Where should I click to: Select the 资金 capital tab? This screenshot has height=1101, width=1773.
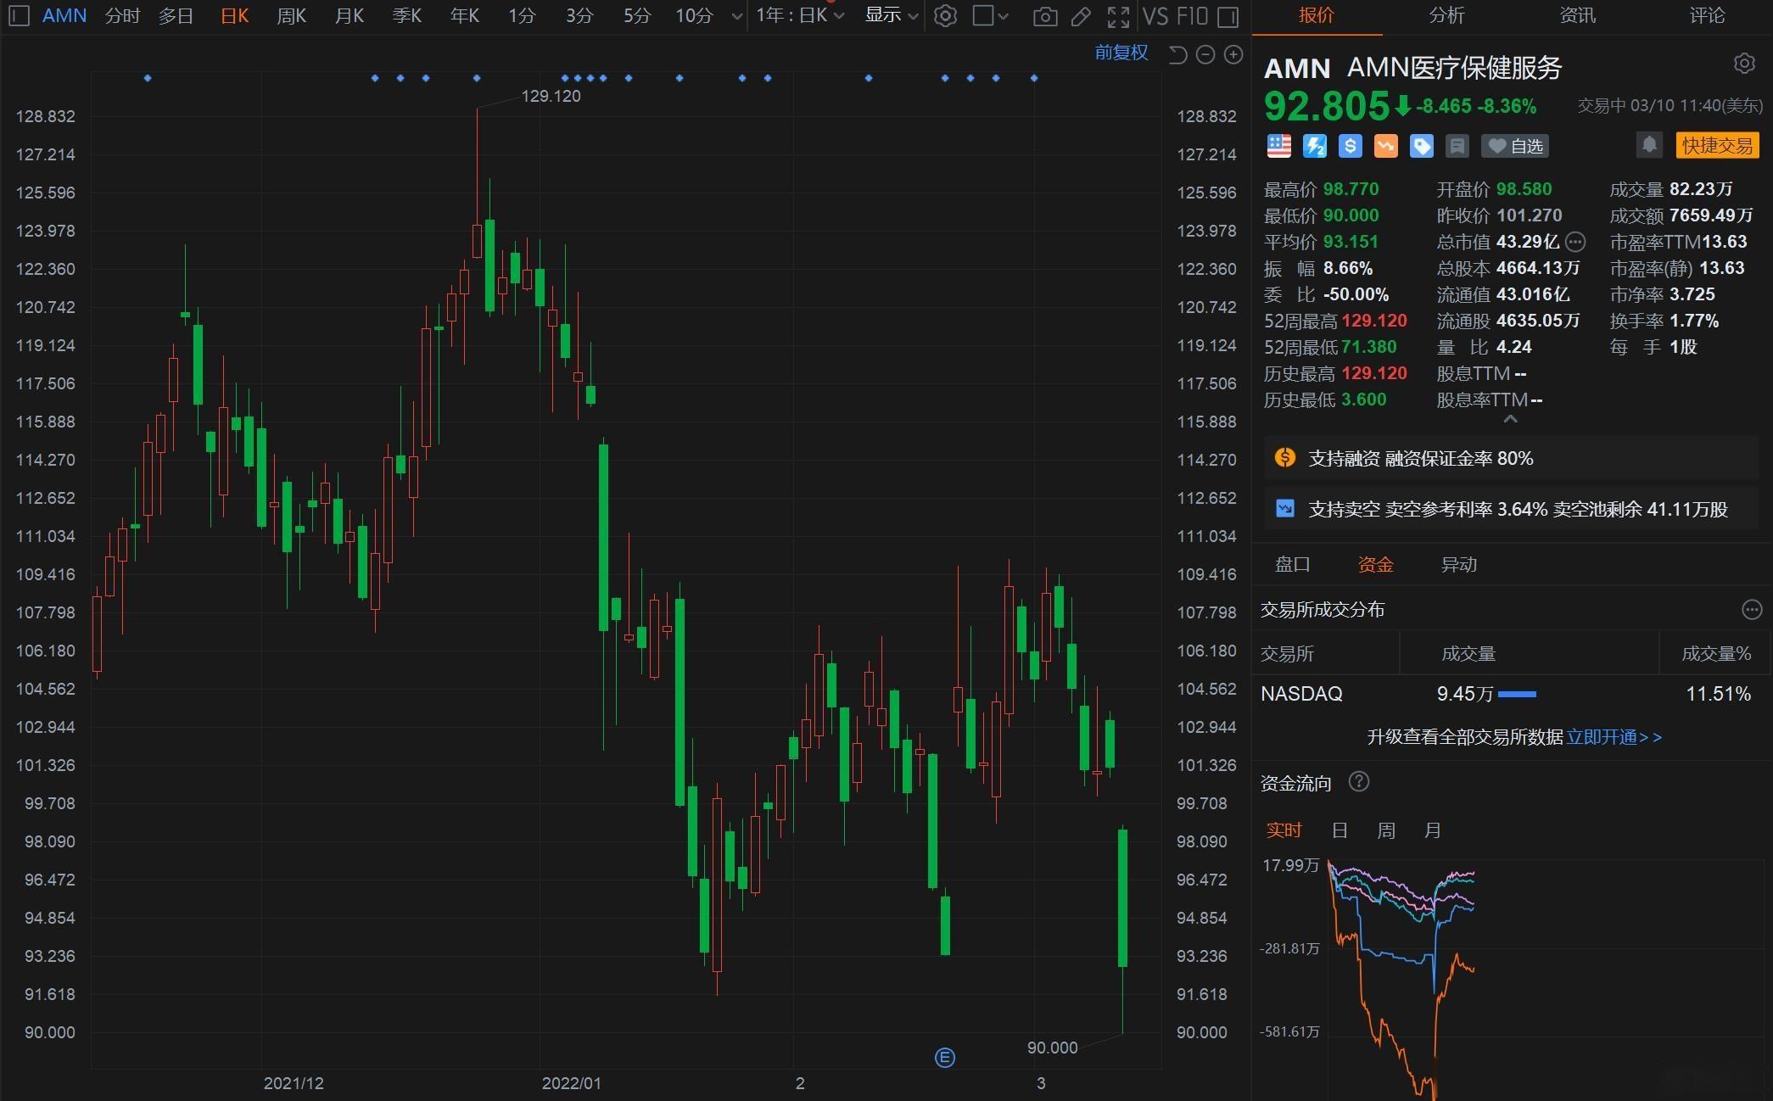(x=1375, y=564)
